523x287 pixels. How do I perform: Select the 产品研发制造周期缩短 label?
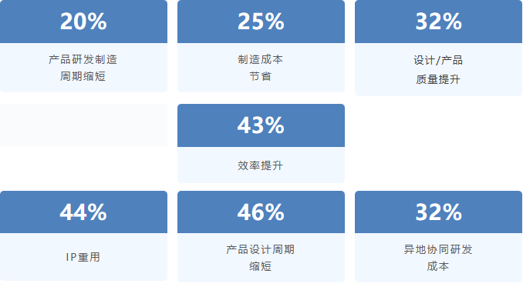tap(83, 68)
